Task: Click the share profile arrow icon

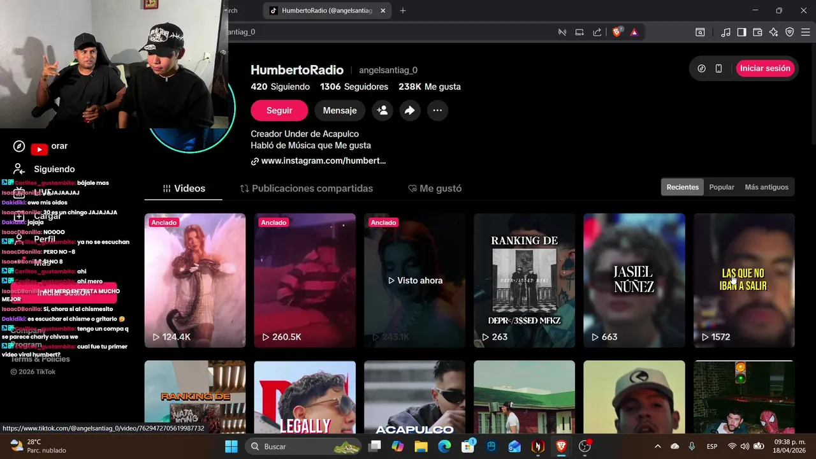Action: pyautogui.click(x=409, y=110)
